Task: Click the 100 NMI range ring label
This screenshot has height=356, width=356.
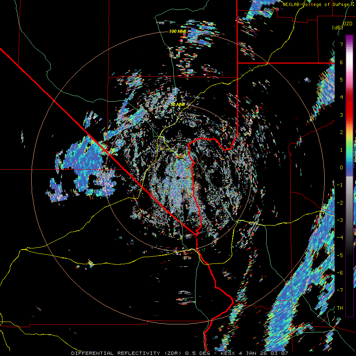Action: pyautogui.click(x=178, y=31)
